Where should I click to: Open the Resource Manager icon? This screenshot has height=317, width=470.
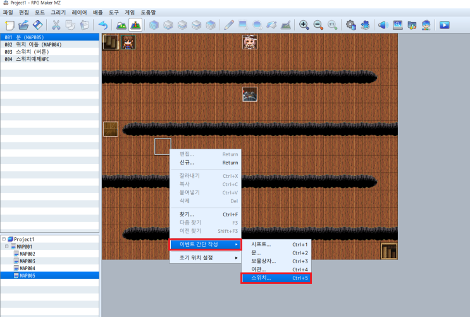coord(412,25)
